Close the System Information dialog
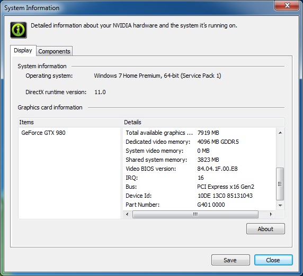 (x=273, y=260)
